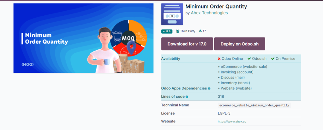This screenshot has height=130, width=323.
Task: Select the Invoicing (account) dependency
Action: pyautogui.click(x=237, y=72)
